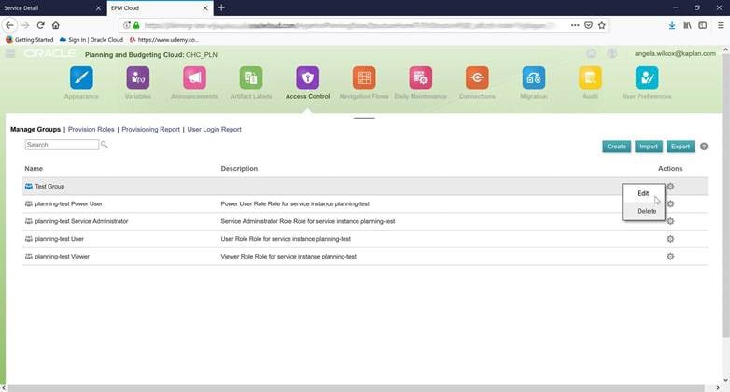Image resolution: width=730 pixels, height=392 pixels.
Task: Choose Delete from the actions menu
Action: pyautogui.click(x=646, y=211)
